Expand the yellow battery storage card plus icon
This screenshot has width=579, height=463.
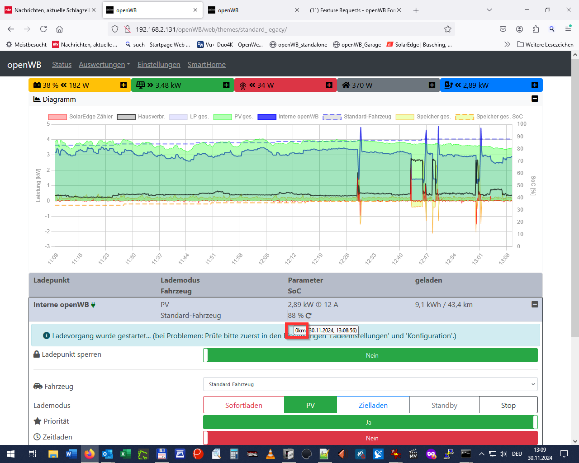pyautogui.click(x=123, y=85)
